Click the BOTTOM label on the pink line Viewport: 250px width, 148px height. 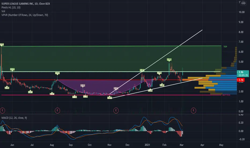pos(226,95)
